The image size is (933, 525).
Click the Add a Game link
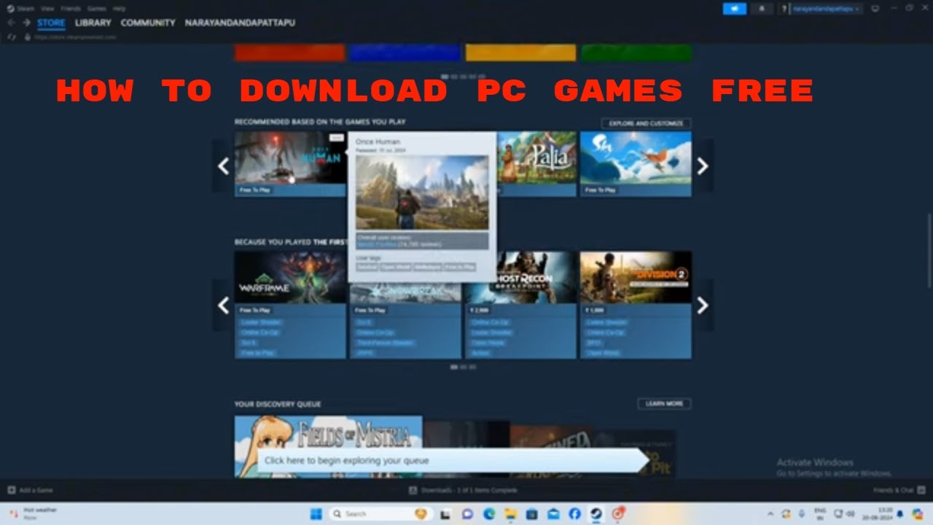point(36,490)
